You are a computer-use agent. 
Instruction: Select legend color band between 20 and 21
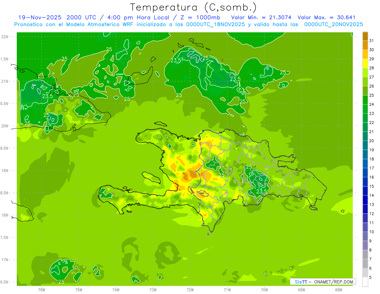(365, 136)
